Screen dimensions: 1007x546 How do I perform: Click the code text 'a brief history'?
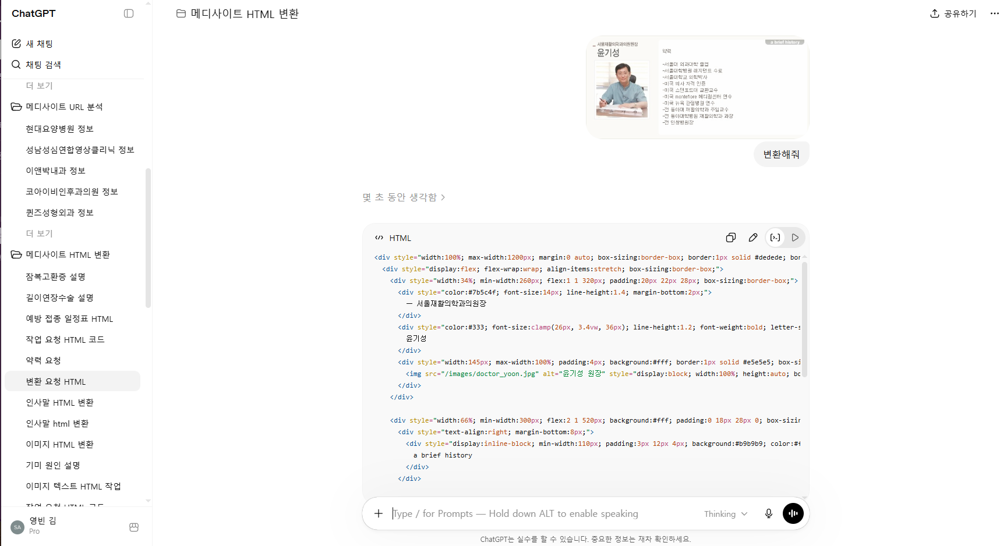pyautogui.click(x=443, y=455)
